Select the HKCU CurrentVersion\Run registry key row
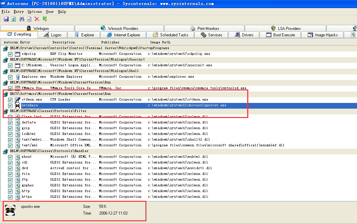Image resolution: width=357 pixels, height=224 pixels. click(60, 94)
